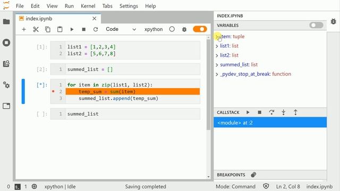Open the Tabs list sidebar icon
340x191 pixels.
pos(6,106)
